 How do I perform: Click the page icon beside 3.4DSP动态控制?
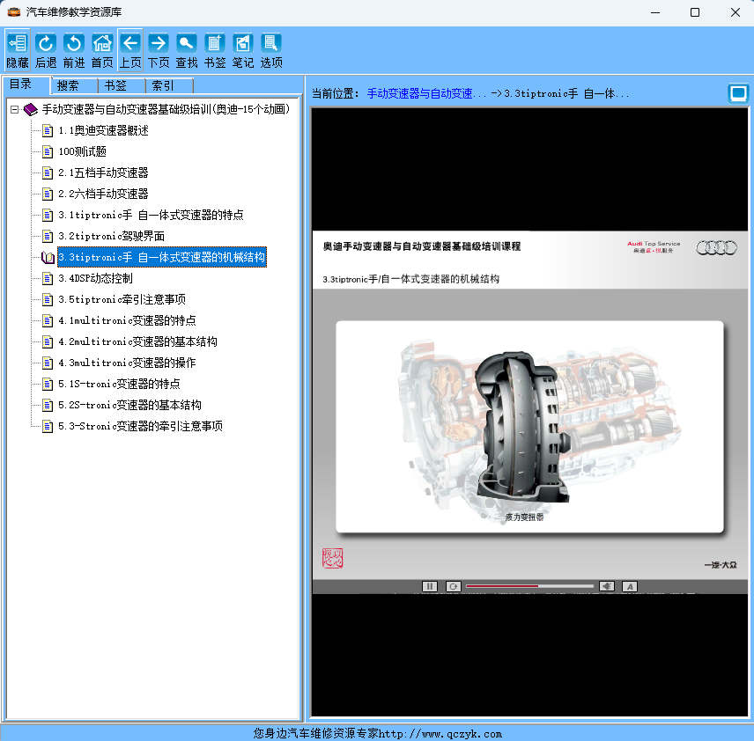pyautogui.click(x=48, y=279)
